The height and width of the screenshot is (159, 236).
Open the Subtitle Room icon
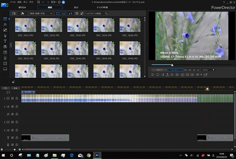coord(5,69)
